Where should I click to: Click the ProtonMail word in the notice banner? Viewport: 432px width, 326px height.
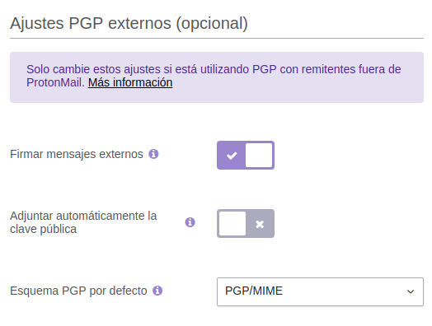point(55,82)
